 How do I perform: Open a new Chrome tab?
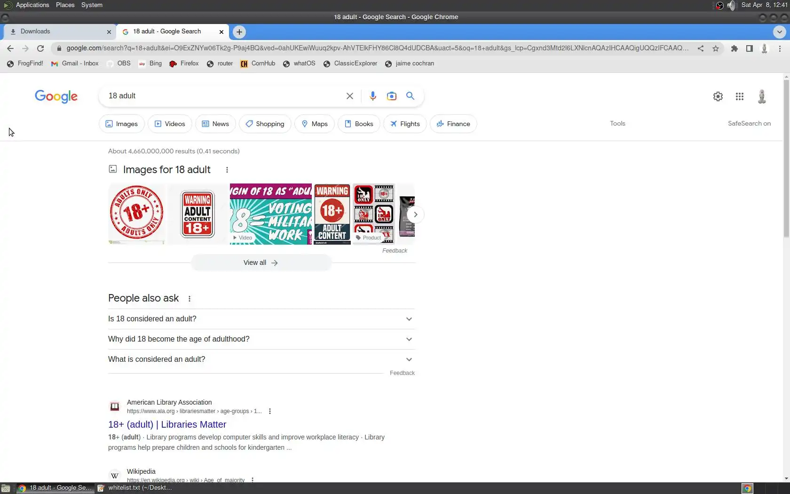(239, 32)
